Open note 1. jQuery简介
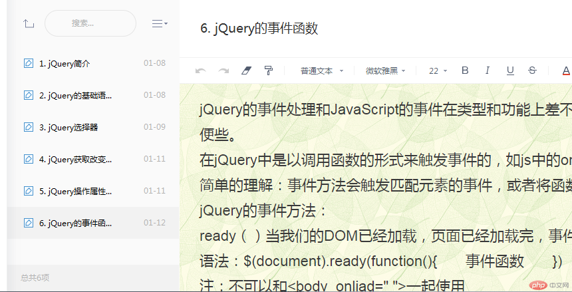The width and height of the screenshot is (572, 292). pyautogui.click(x=93, y=63)
